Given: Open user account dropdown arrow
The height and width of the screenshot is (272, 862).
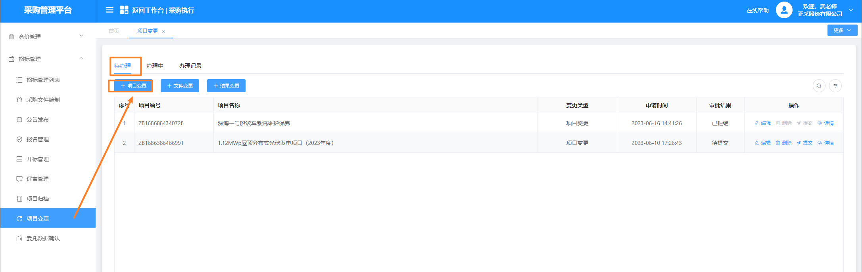Looking at the screenshot, I should pos(851,10).
